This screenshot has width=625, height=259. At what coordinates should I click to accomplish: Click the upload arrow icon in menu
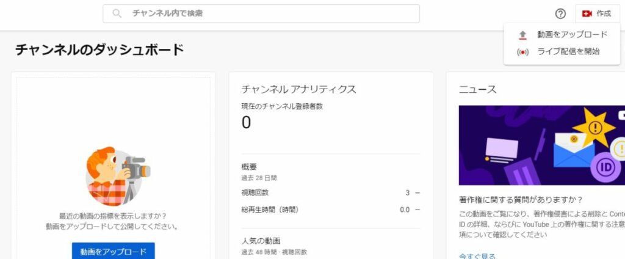pyautogui.click(x=522, y=35)
